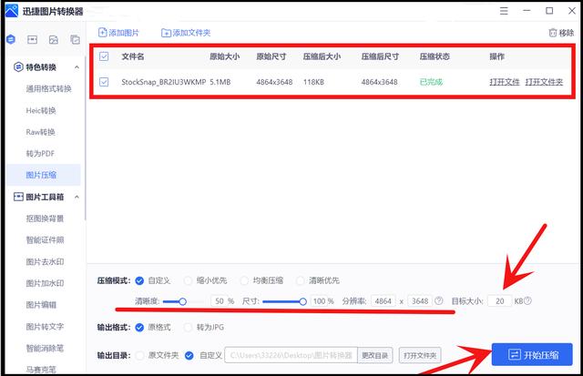This screenshot has height=376, width=583.
Task: Toggle the select-all checkbox in header row
Action: click(104, 56)
